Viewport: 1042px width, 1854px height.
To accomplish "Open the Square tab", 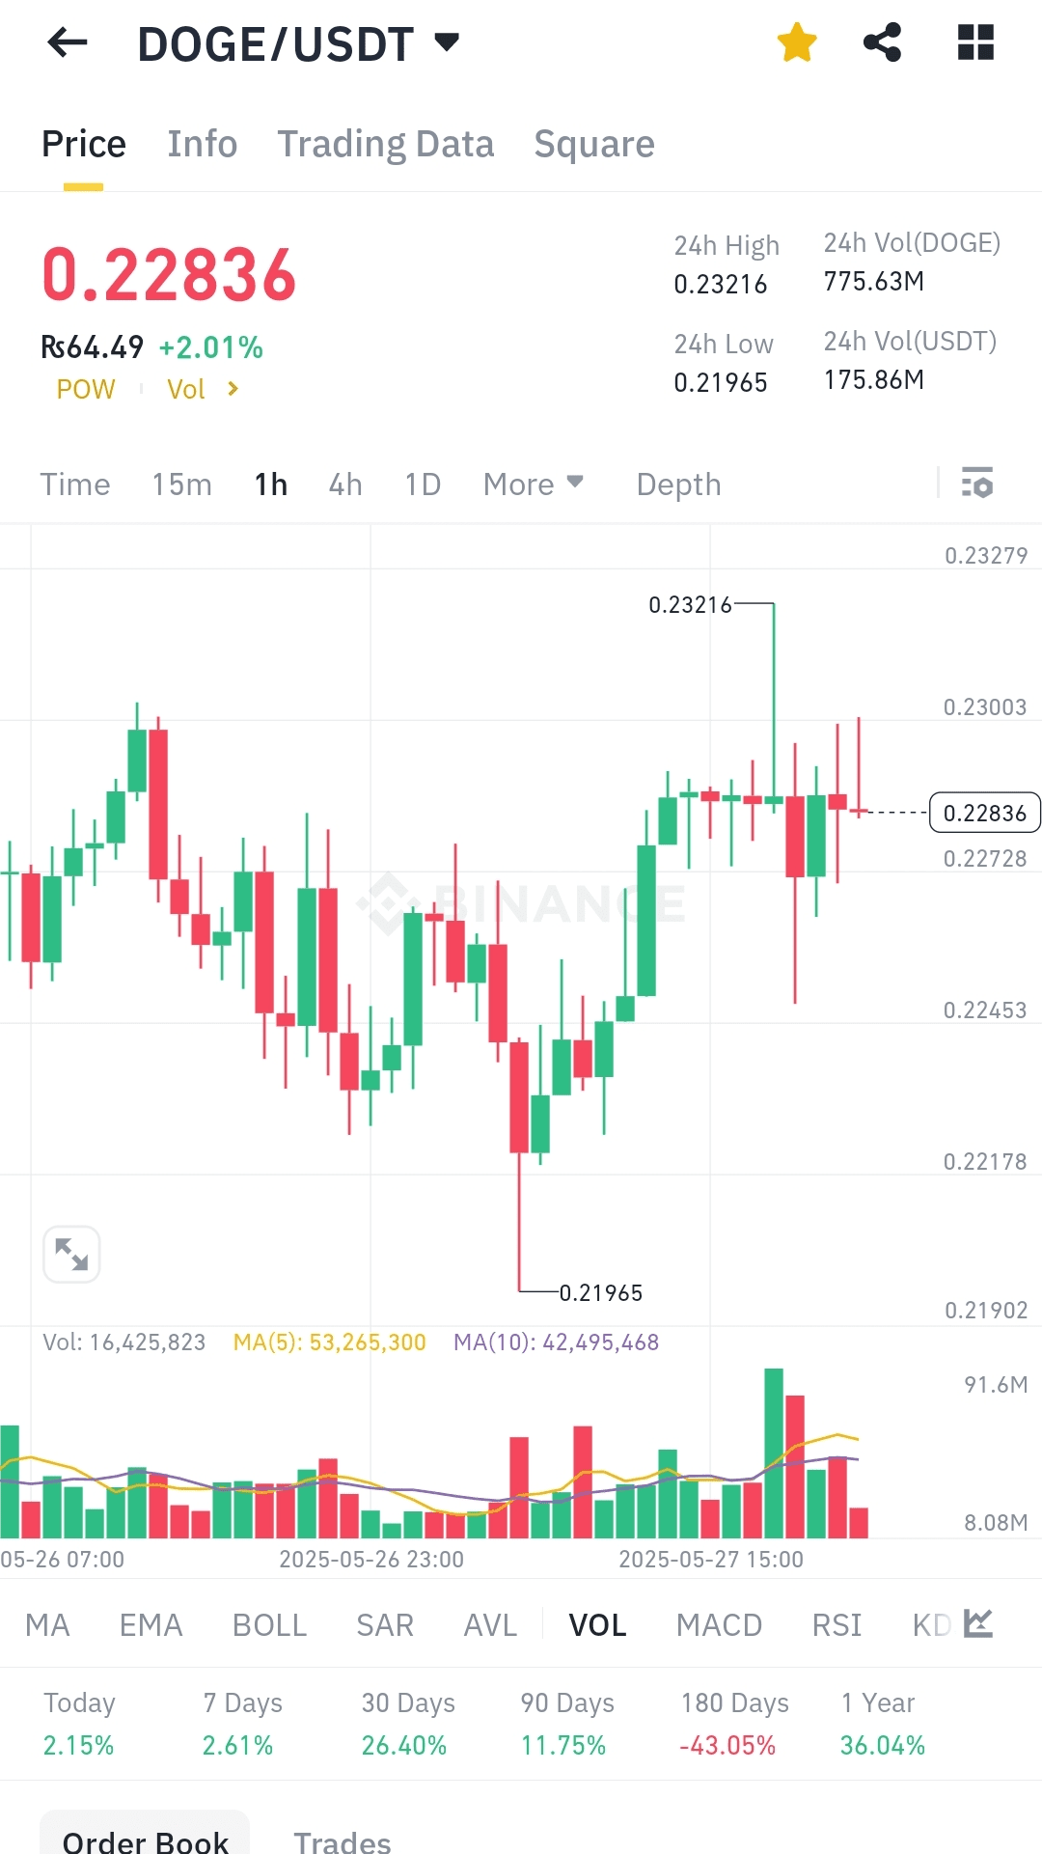I will (594, 144).
